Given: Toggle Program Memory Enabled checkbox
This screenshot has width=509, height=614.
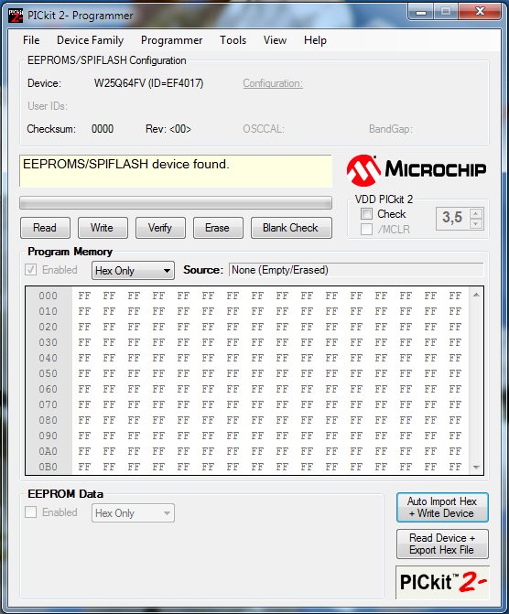Looking at the screenshot, I should pos(30,270).
